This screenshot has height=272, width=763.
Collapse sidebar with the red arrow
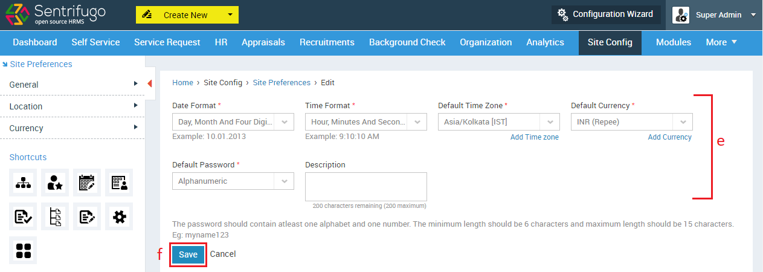[x=150, y=83]
